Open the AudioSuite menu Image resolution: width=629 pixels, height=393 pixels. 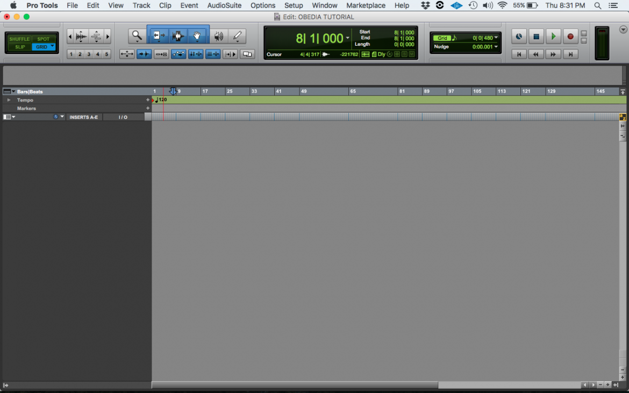pos(224,5)
